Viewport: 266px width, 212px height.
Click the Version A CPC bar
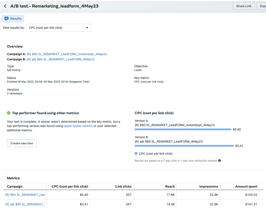click(183, 129)
